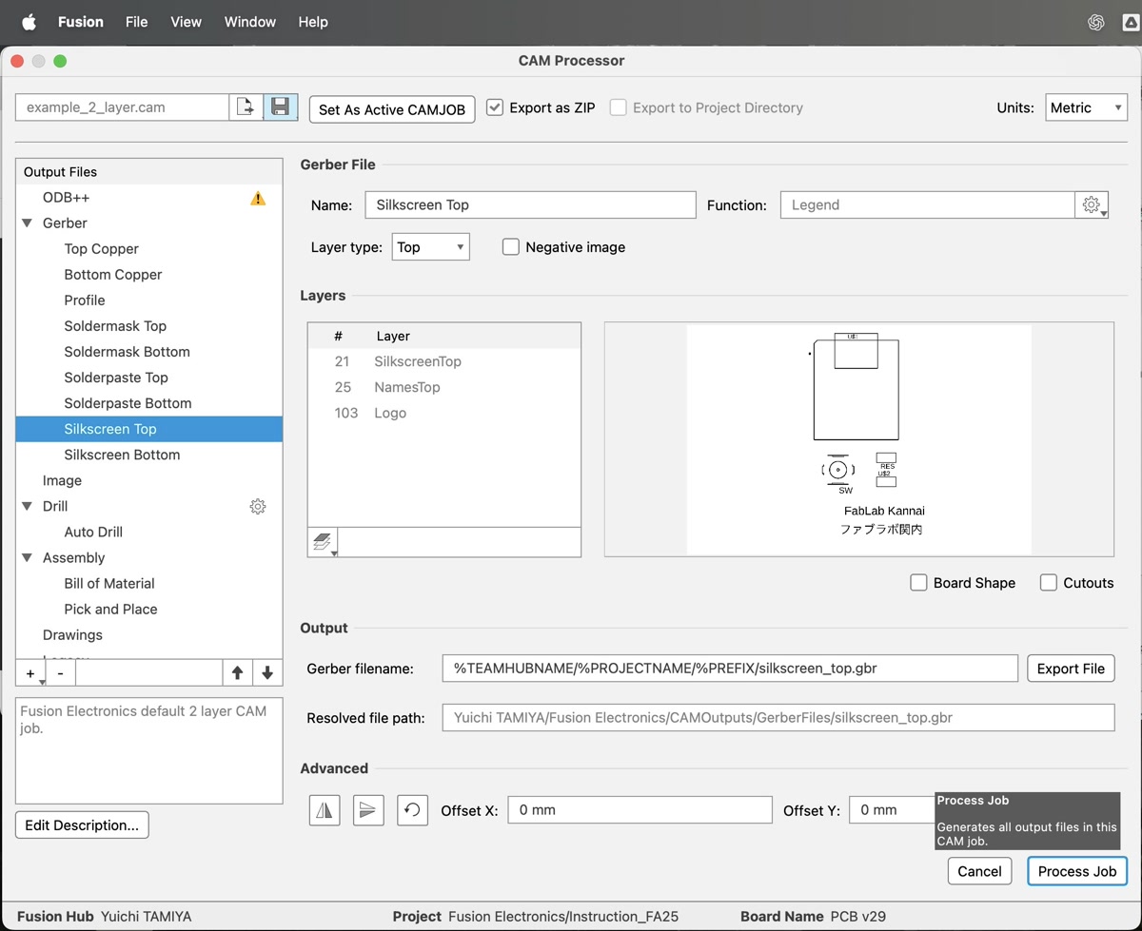Select the Solderpaste Top output
Image resolution: width=1142 pixels, height=931 pixels.
116,378
